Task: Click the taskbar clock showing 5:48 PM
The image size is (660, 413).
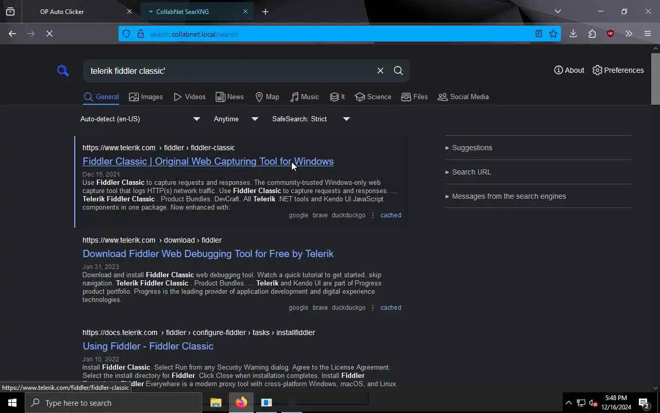Action: (x=616, y=403)
